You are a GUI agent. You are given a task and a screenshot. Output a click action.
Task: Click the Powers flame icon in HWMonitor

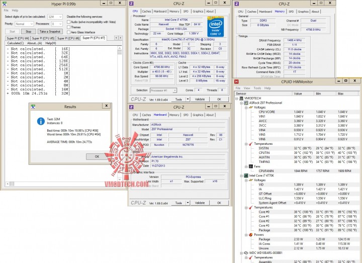point(251,235)
